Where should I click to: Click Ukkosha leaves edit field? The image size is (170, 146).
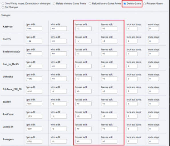point(109,79)
